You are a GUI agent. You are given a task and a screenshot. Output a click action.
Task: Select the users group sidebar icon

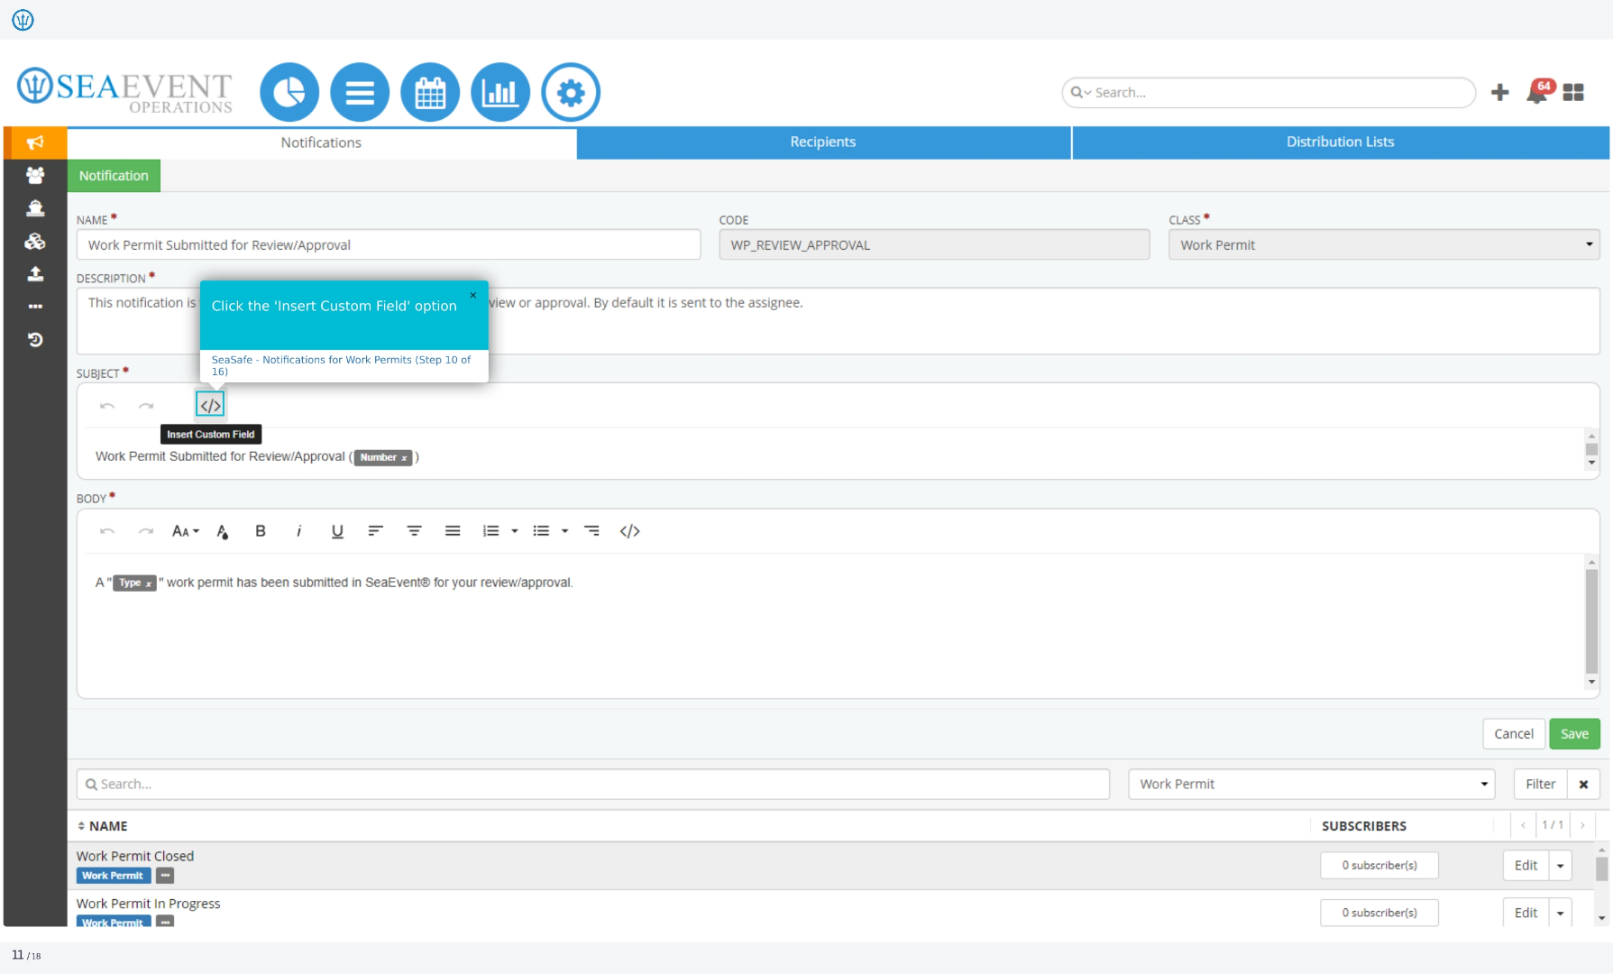click(x=35, y=175)
